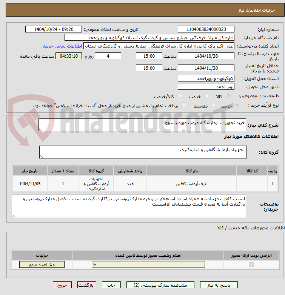Click the شرح کلی نیاز text area
Viewport: 285px width, 295px height.
coord(142,125)
